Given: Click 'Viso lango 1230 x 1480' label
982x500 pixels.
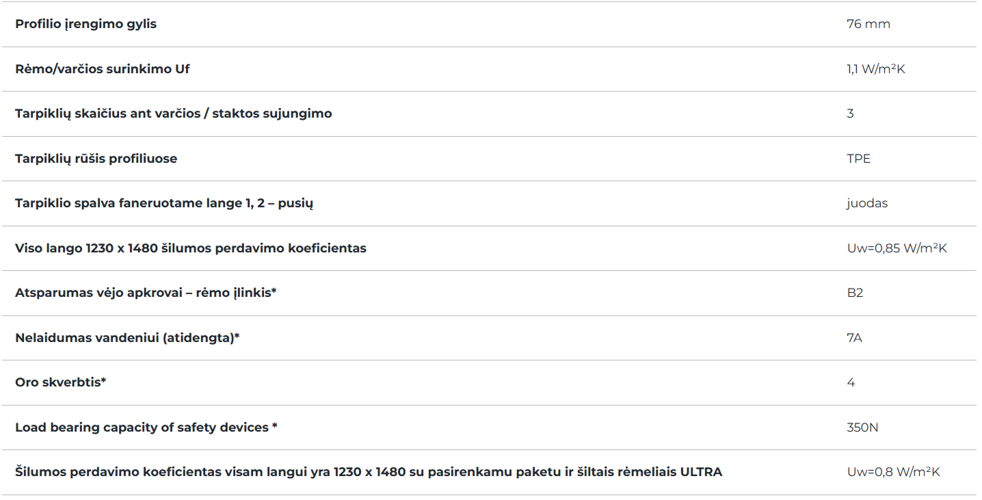Looking at the screenshot, I should (190, 248).
